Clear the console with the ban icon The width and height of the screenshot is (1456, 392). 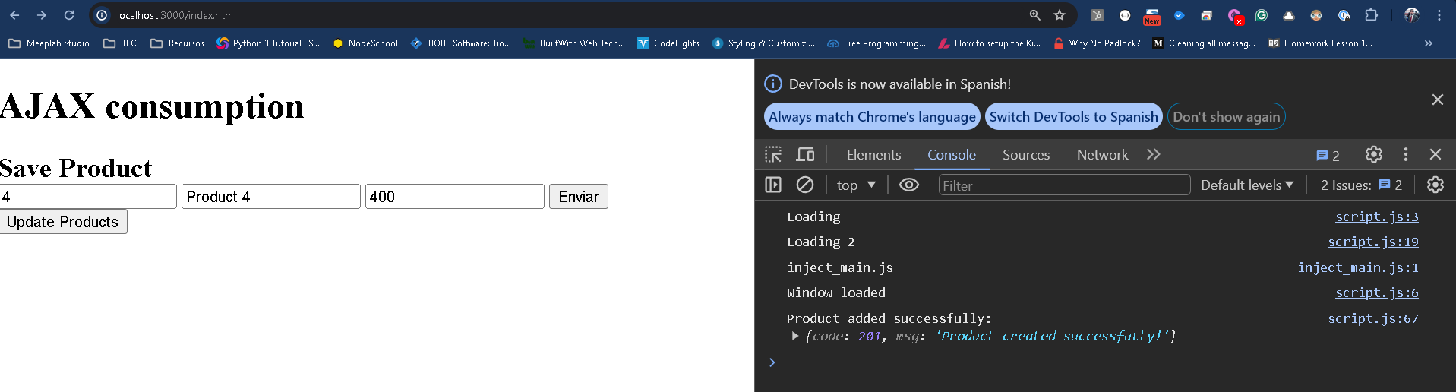pyautogui.click(x=805, y=185)
